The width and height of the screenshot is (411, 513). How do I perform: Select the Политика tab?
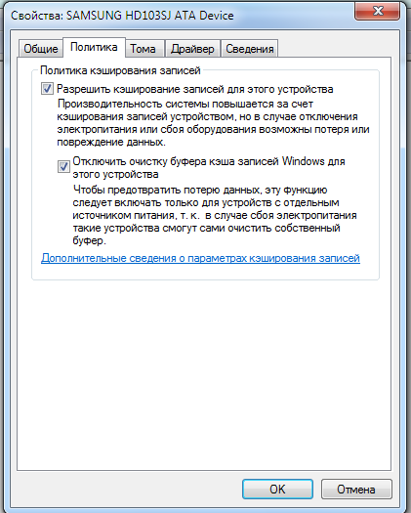click(94, 48)
